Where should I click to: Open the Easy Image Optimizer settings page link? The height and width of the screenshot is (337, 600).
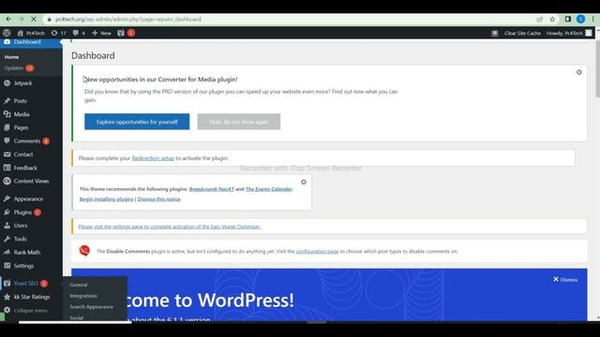(170, 227)
